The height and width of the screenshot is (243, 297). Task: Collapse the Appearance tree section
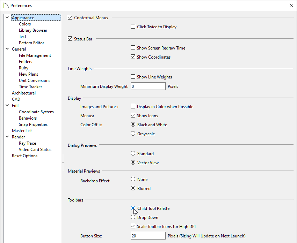(x=7, y=17)
